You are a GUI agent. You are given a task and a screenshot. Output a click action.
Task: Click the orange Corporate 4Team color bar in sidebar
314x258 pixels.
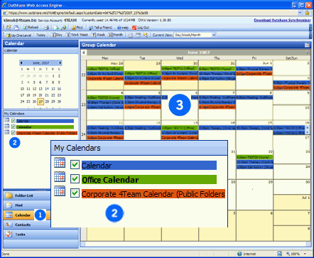[x=47, y=133]
